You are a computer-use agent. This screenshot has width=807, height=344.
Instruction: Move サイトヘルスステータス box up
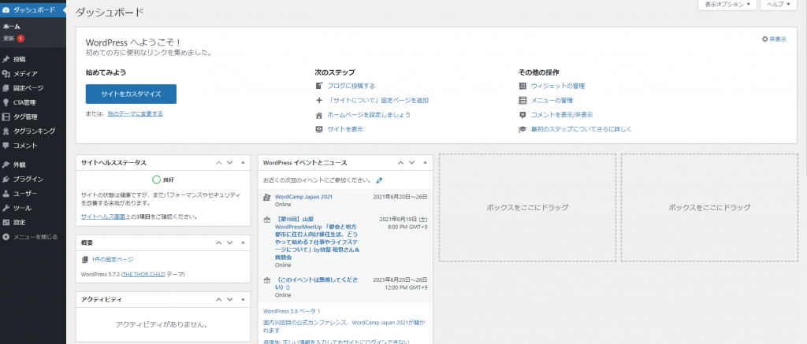click(219, 162)
